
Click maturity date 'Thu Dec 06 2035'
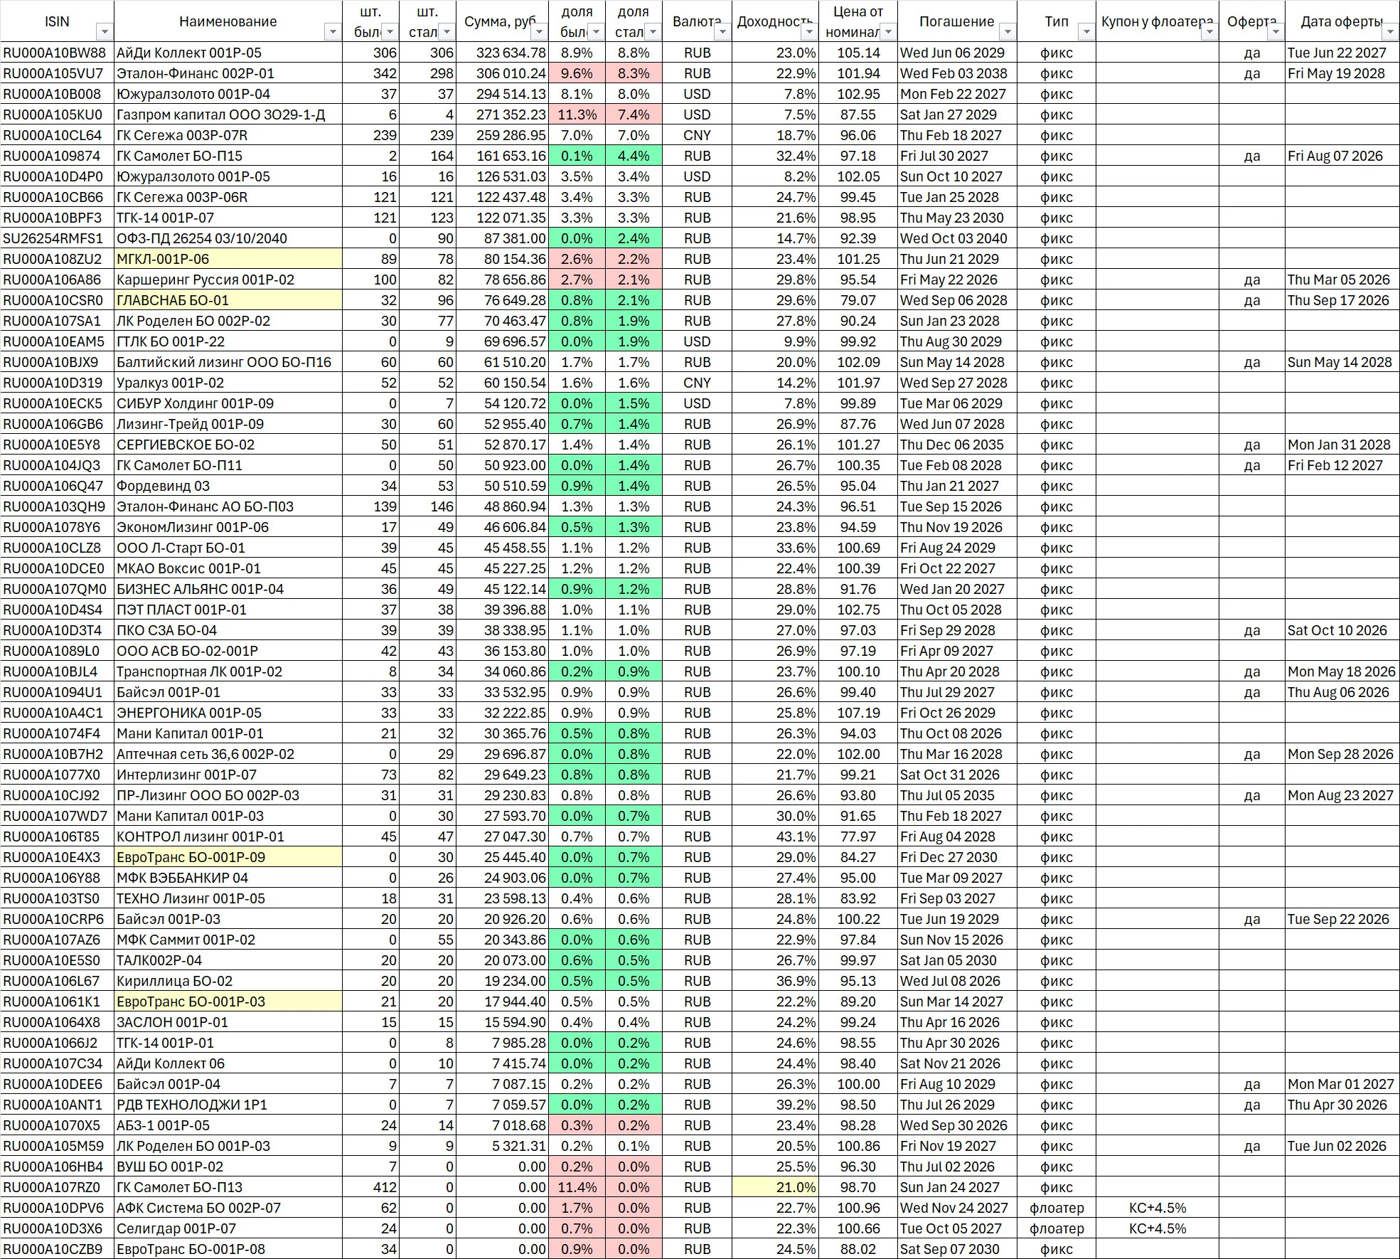coord(957,445)
